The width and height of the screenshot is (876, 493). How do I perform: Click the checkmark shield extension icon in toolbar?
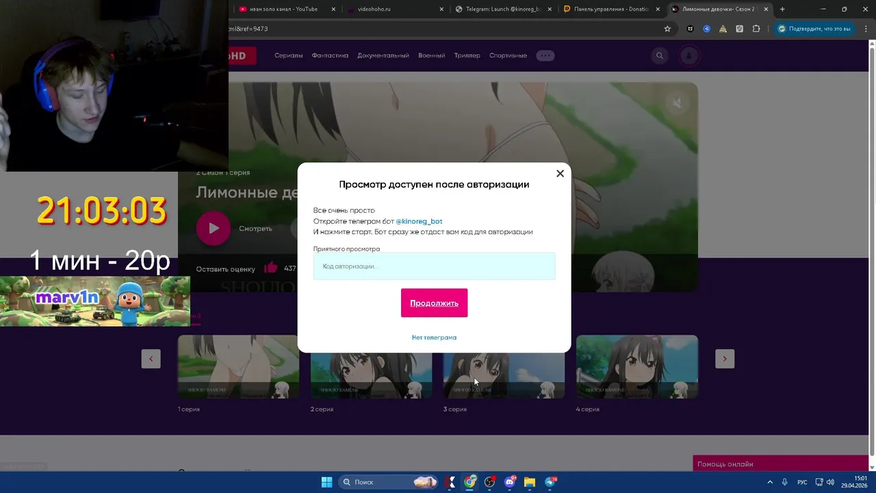(x=739, y=29)
